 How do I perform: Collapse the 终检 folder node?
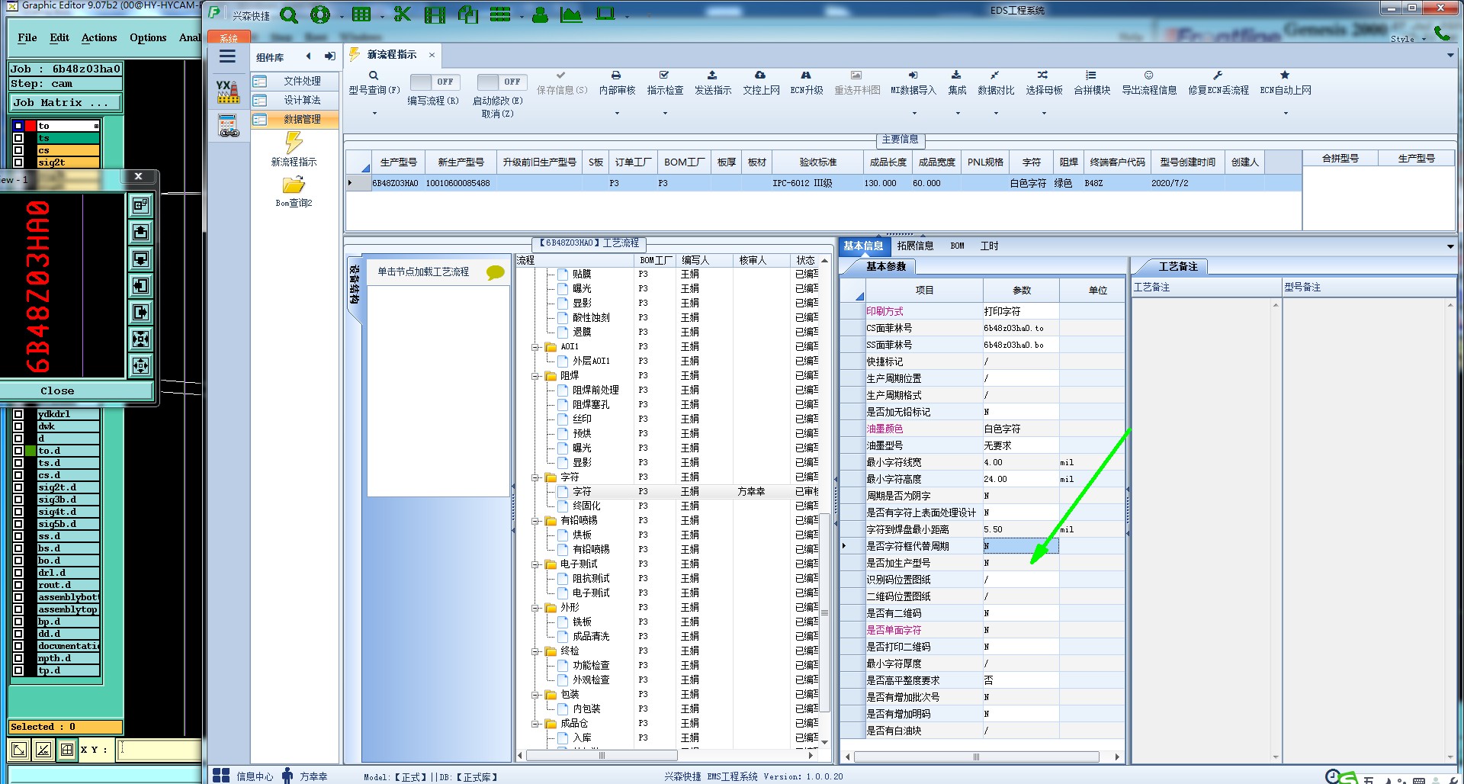click(535, 651)
